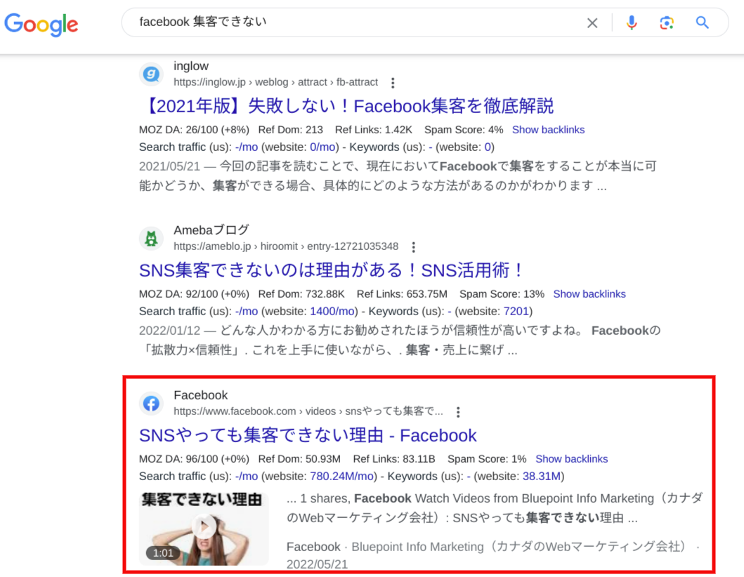Image resolution: width=744 pixels, height=577 pixels.
Task: Click 'MOZ DA: 92/100 (+0%)' text
Action: click(194, 294)
